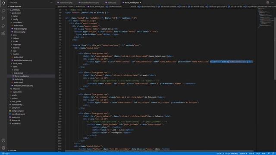Collapse the views folder
The height and width of the screenshot is (155, 276).
coord(15,67)
